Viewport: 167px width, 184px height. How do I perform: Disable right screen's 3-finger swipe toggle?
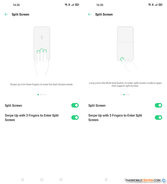pos(158,117)
